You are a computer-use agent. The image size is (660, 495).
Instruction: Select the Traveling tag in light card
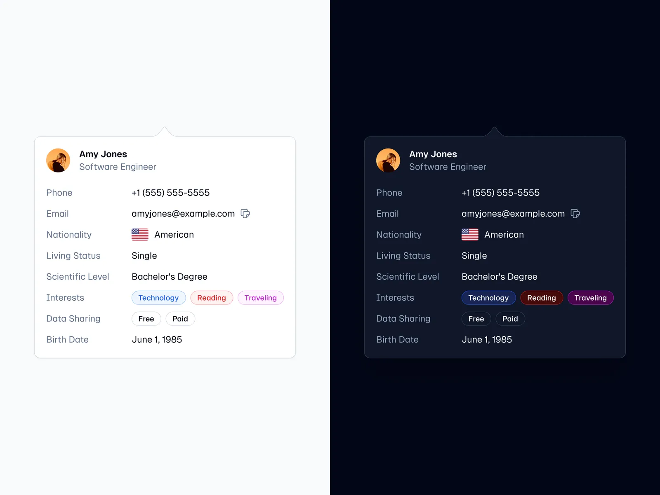coord(260,298)
